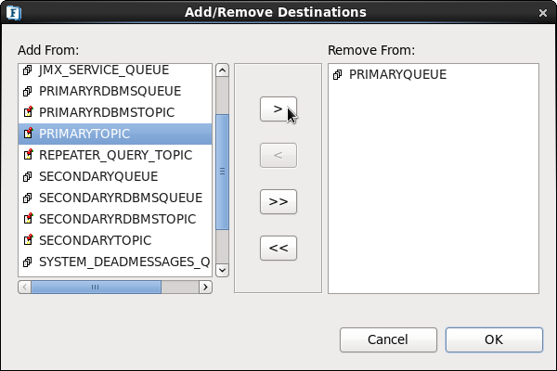Click the vertical scrollbar down arrow
Image resolution: width=557 pixels, height=371 pixels.
coord(223,270)
